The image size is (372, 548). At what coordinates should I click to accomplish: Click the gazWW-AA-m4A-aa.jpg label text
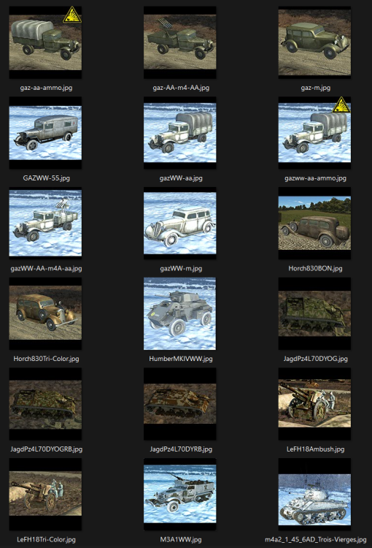pyautogui.click(x=46, y=268)
